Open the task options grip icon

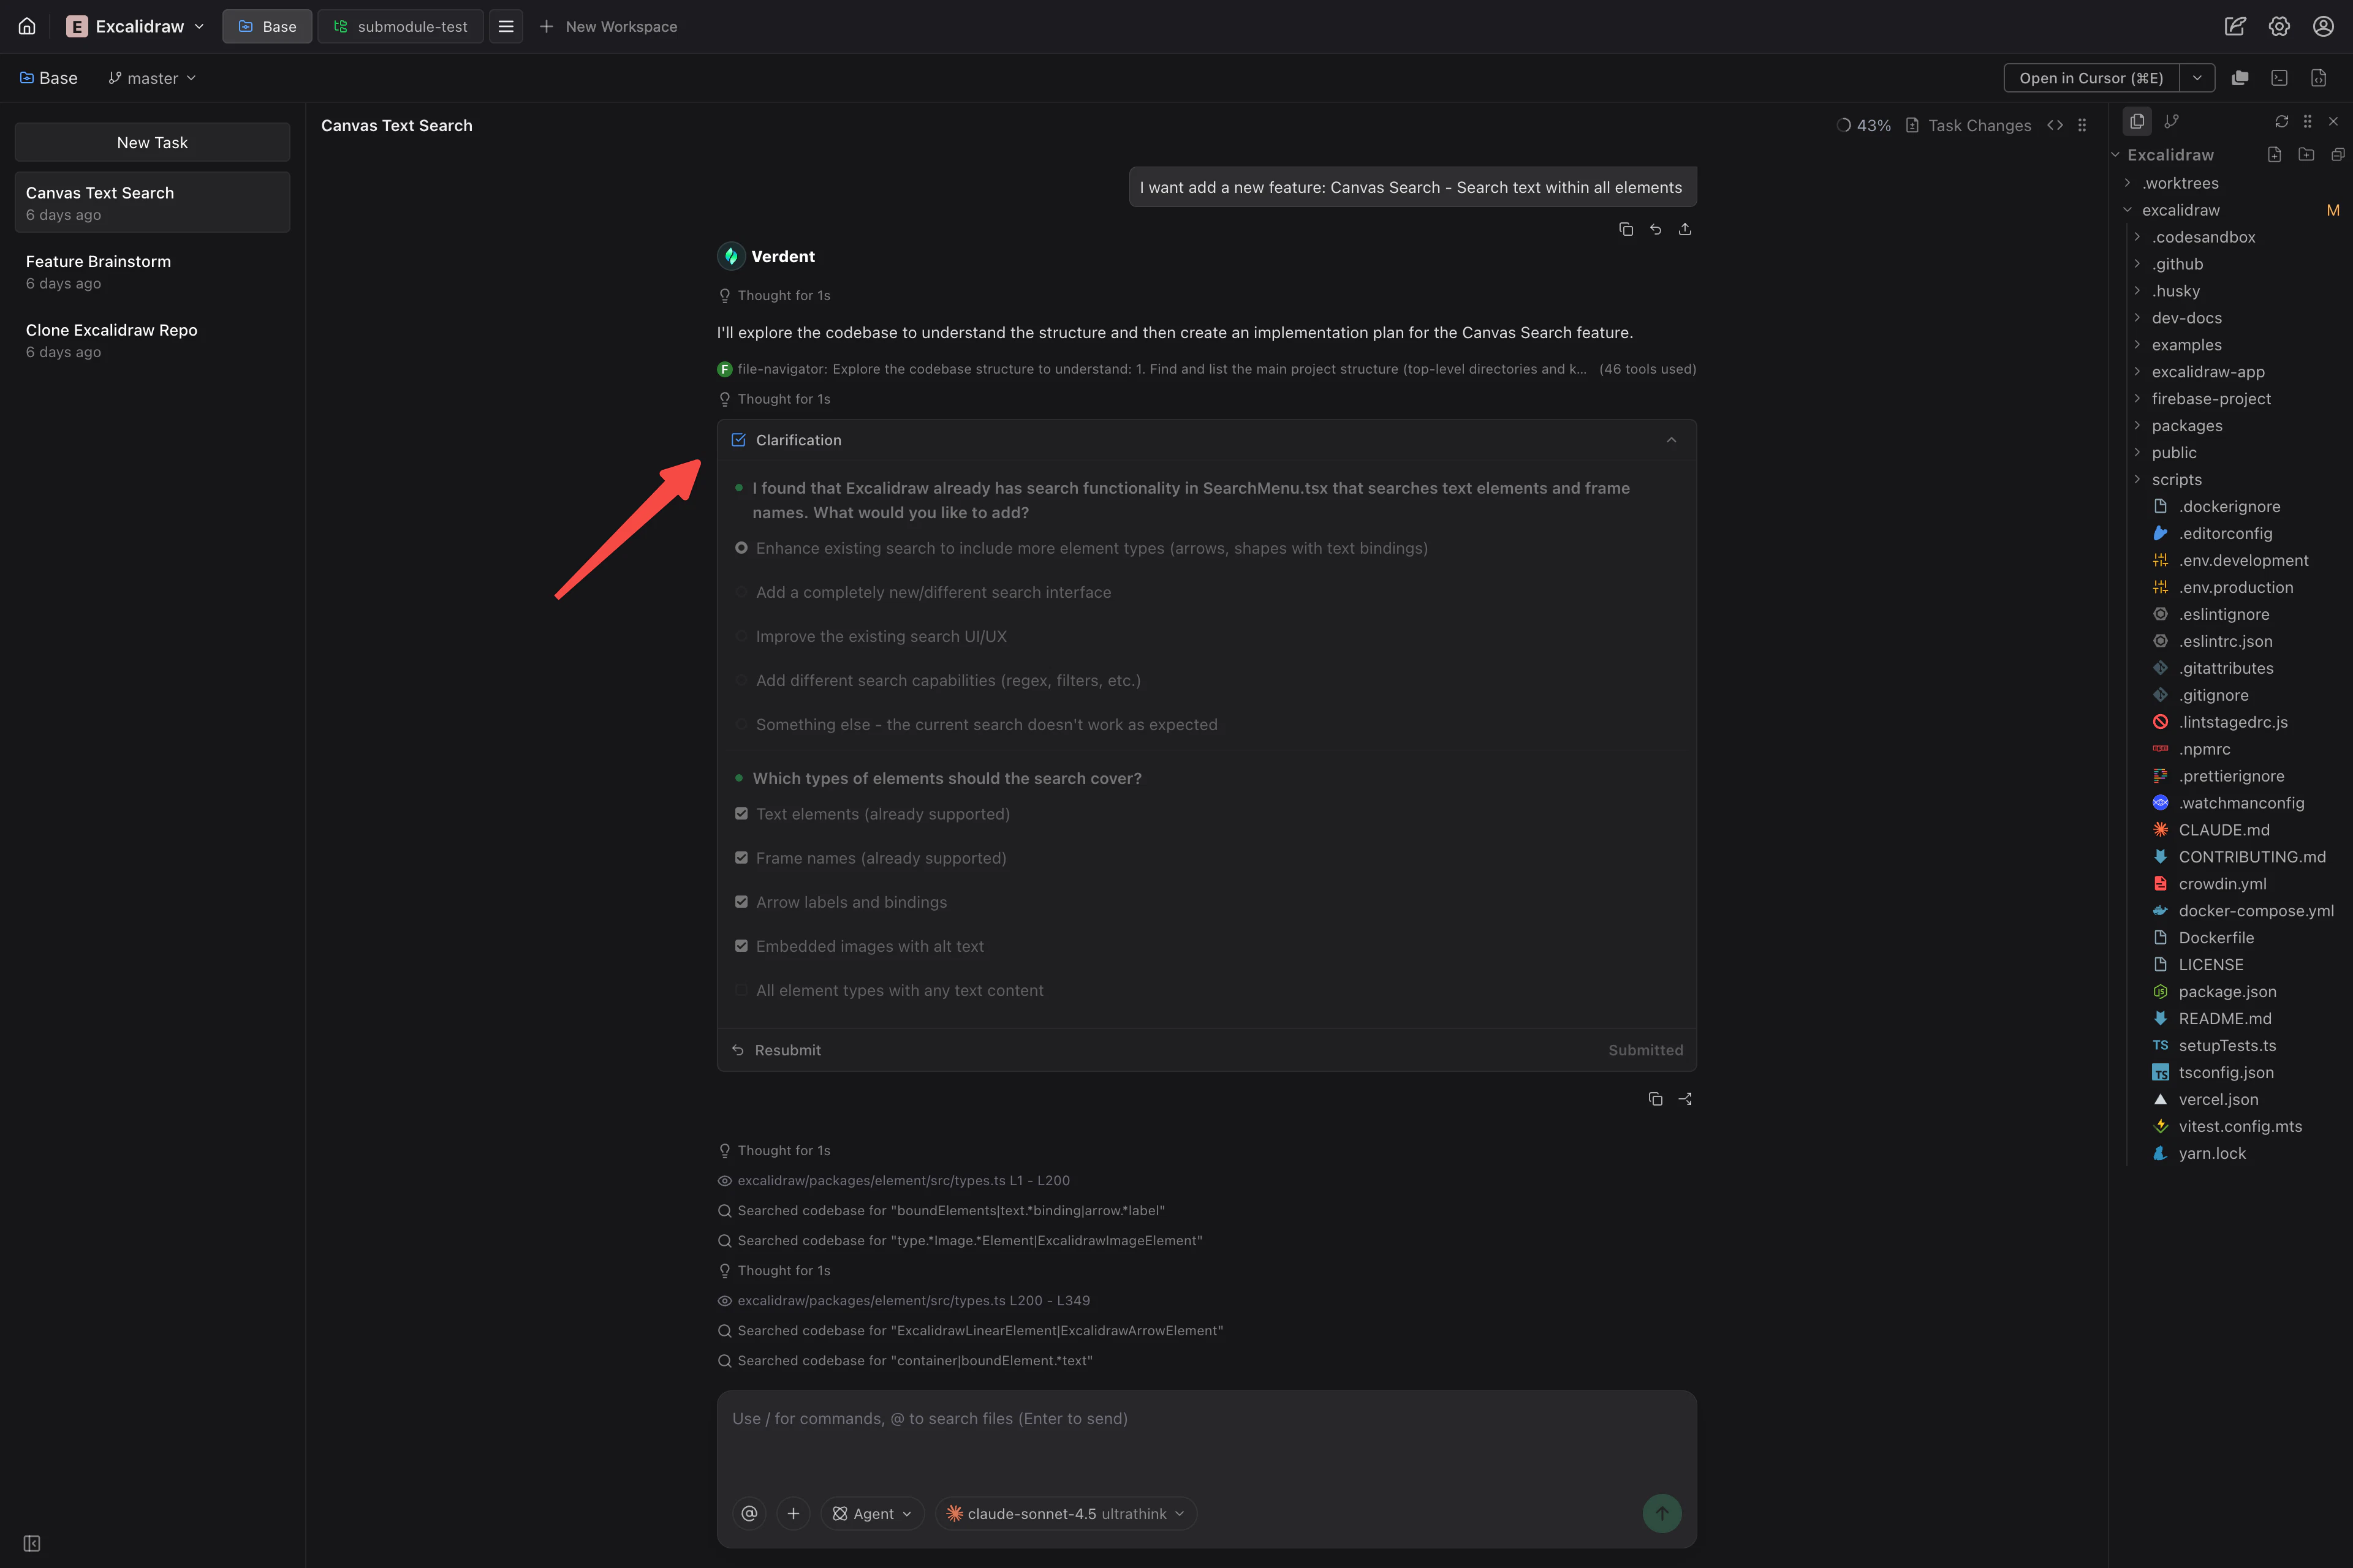click(x=2082, y=125)
